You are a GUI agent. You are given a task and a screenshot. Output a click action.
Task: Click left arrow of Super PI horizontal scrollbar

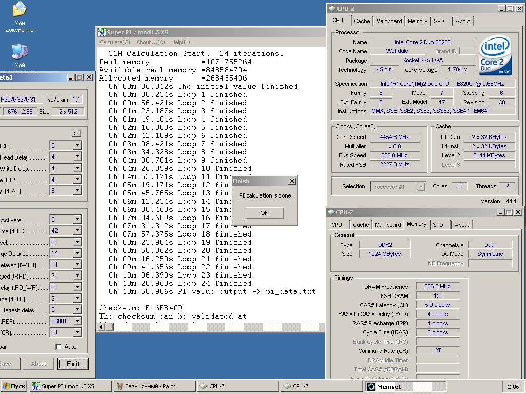pyautogui.click(x=101, y=327)
